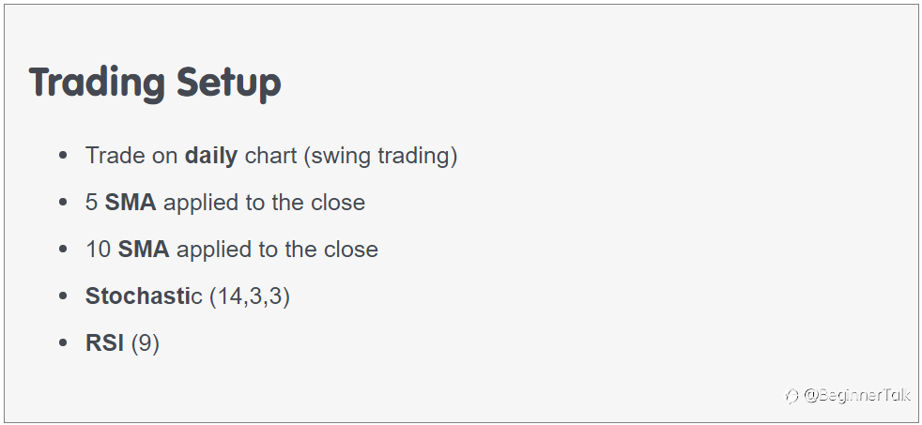Click 'applied to the close' after 5 SMA
Image resolution: width=922 pixels, height=425 pixels.
pyautogui.click(x=264, y=203)
